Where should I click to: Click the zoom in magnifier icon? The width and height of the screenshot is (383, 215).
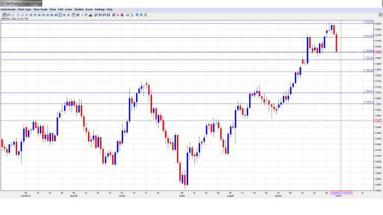point(137,15)
